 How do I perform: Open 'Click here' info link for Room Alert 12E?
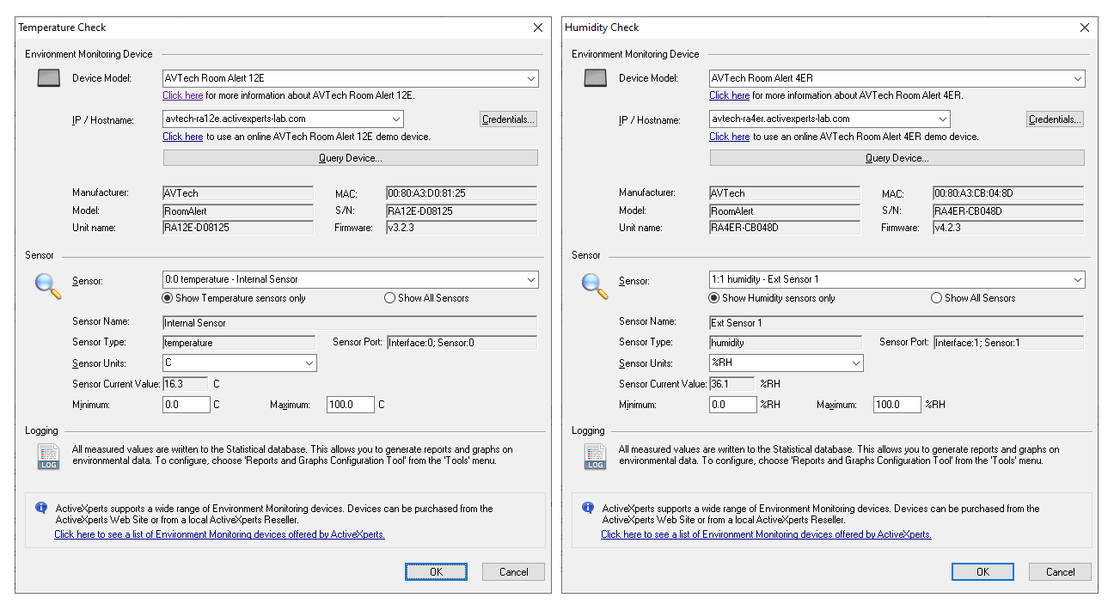[183, 95]
